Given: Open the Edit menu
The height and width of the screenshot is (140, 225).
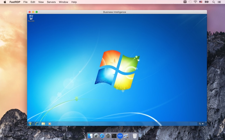Looking at the screenshot, I should (x=33, y=2).
